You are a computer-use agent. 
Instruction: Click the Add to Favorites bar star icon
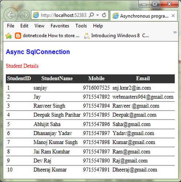coord(9,36)
